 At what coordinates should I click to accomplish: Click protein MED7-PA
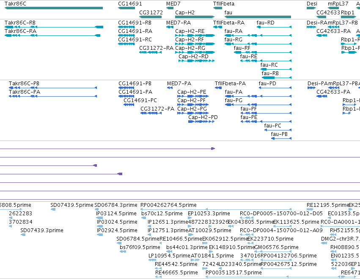click(179, 84)
